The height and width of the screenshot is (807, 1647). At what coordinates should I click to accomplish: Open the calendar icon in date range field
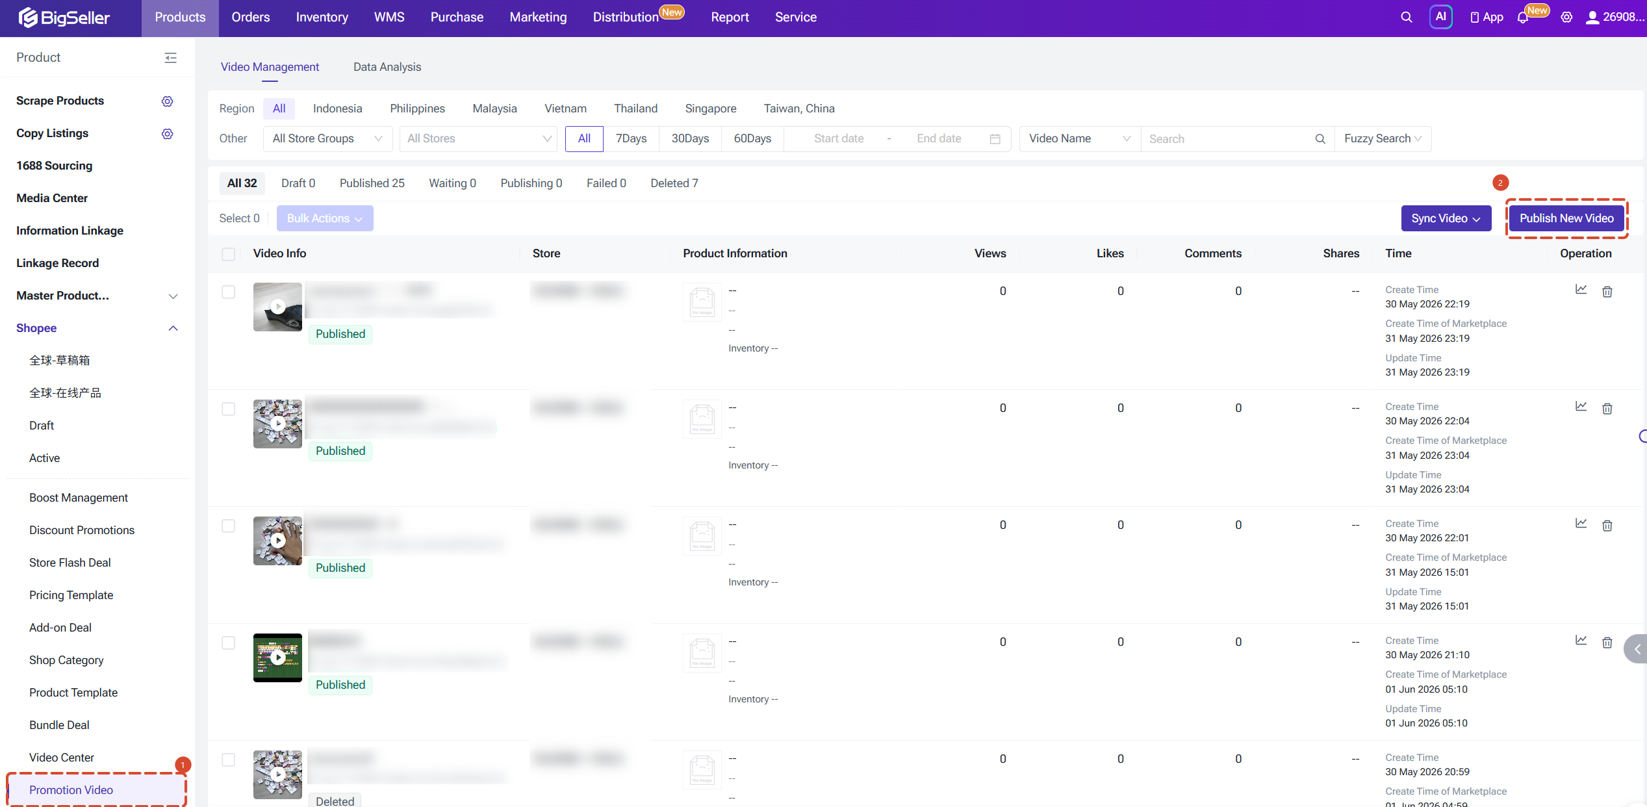995,138
